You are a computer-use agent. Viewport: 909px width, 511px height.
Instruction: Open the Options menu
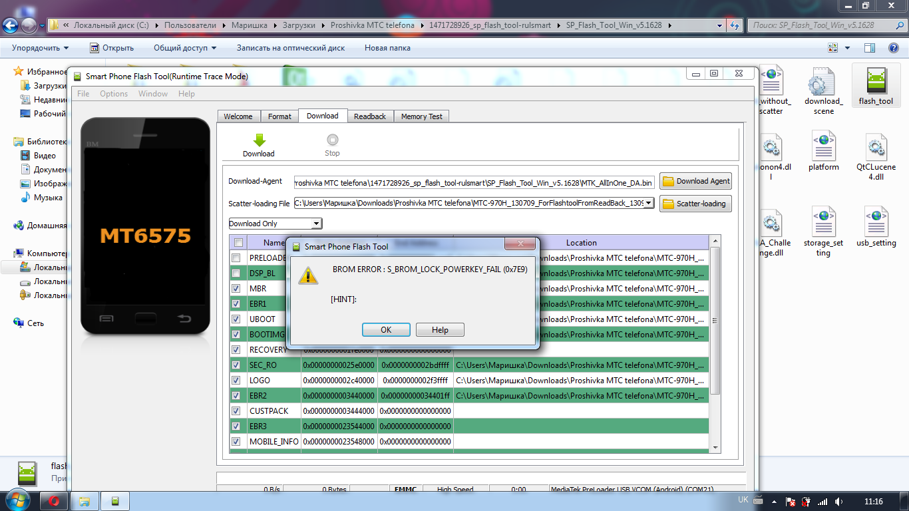pos(114,94)
